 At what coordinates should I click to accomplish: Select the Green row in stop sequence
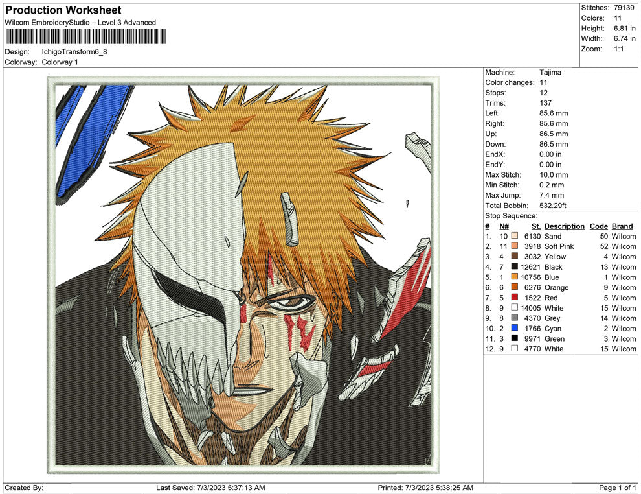tap(554, 339)
